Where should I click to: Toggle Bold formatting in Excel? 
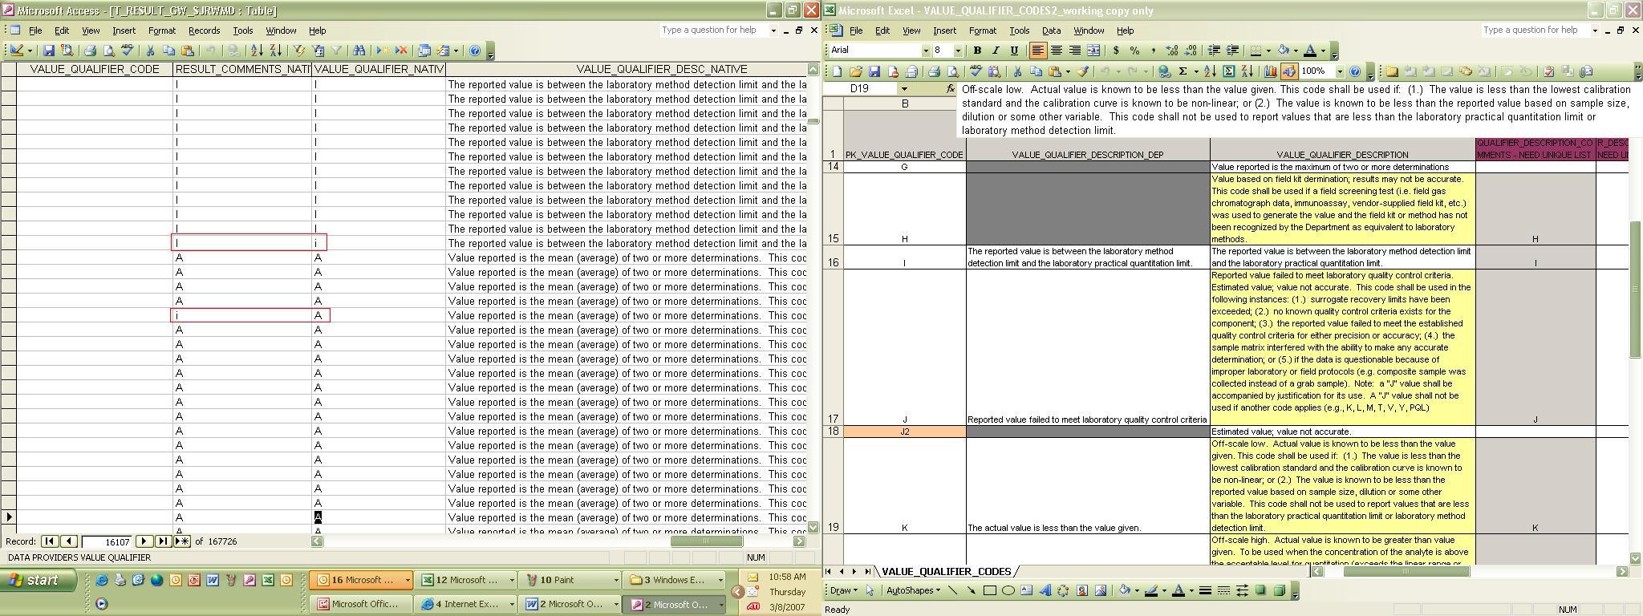coord(977,51)
